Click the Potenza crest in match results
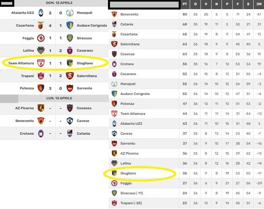The height and width of the screenshot is (209, 264). tap(40, 88)
